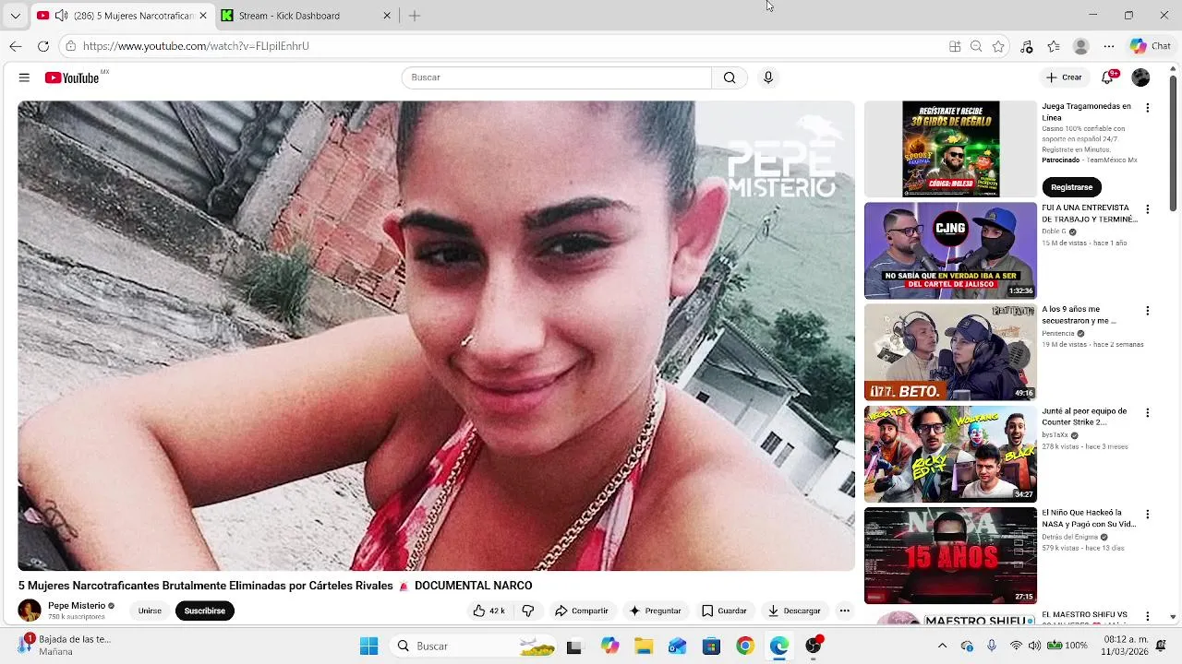Open options for the Counter Strike video
The height and width of the screenshot is (664, 1182).
pyautogui.click(x=1148, y=412)
